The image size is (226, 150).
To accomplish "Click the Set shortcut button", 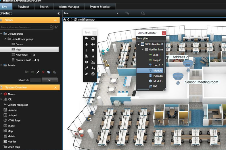I will 49,80.
